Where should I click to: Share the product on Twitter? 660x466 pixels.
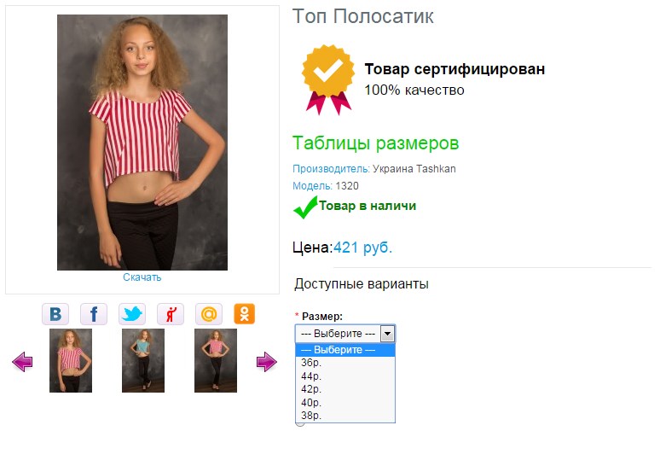coord(132,314)
